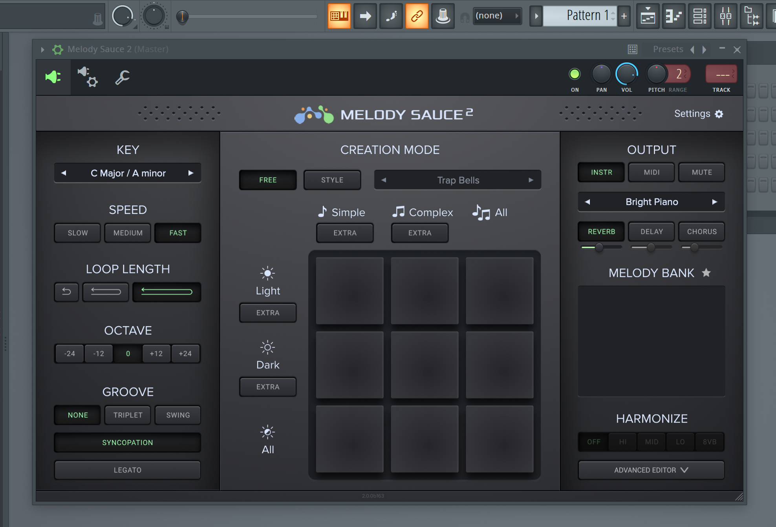The width and height of the screenshot is (776, 527).
Task: Open detailed settings gear-speaker icon
Action: tap(88, 77)
